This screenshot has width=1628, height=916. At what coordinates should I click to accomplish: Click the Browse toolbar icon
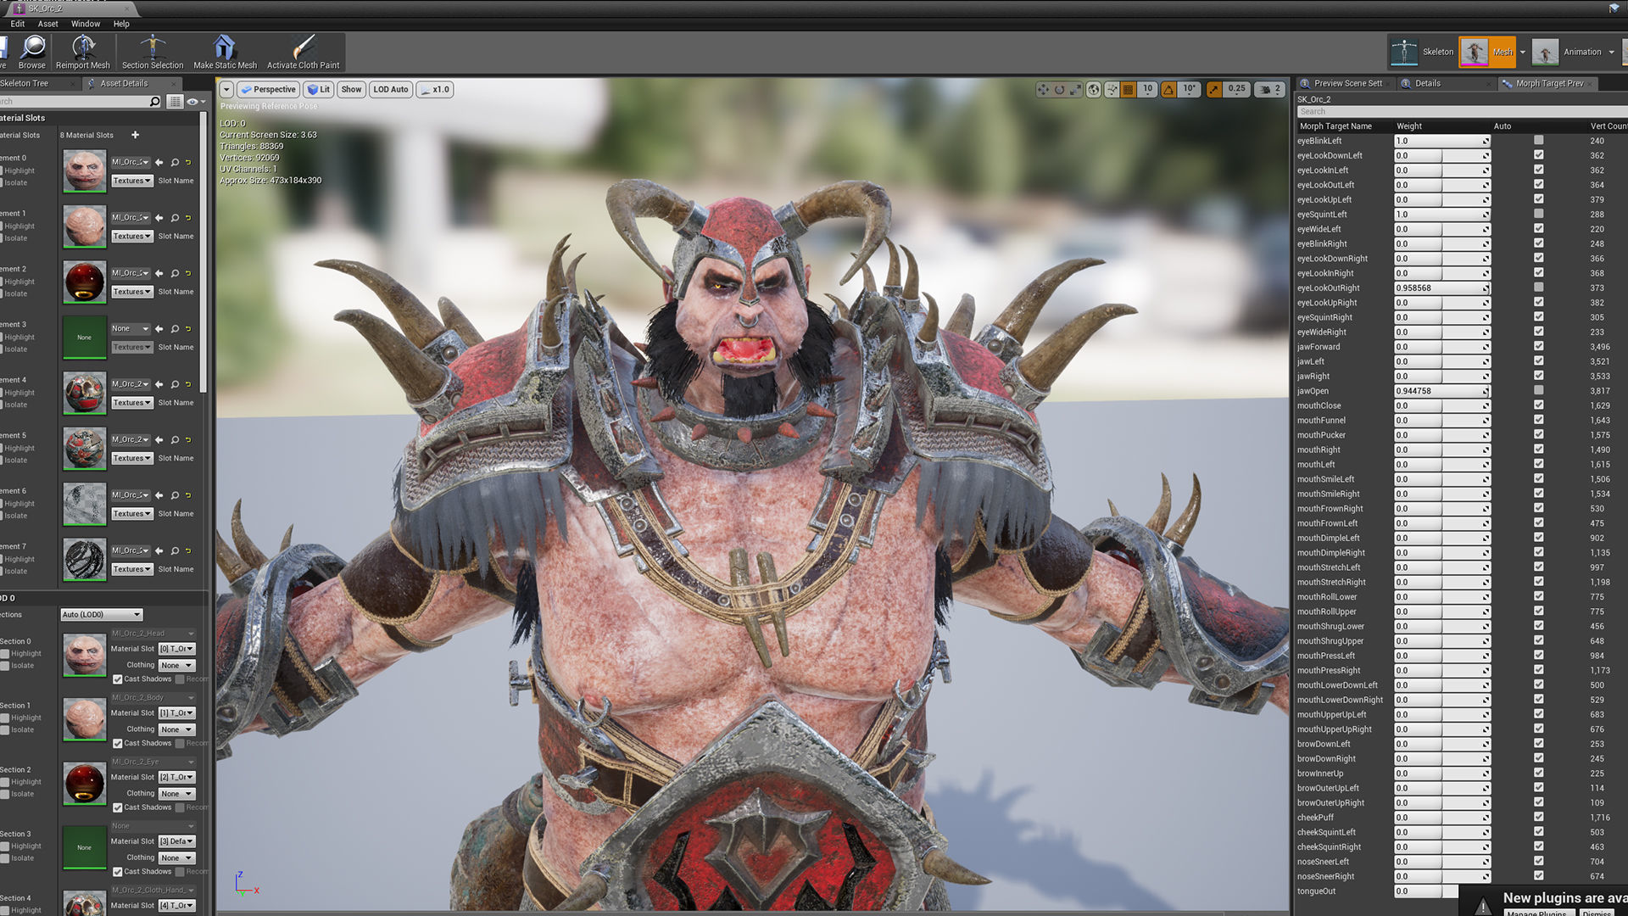33,52
